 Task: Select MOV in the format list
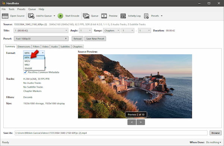click(x=34, y=61)
